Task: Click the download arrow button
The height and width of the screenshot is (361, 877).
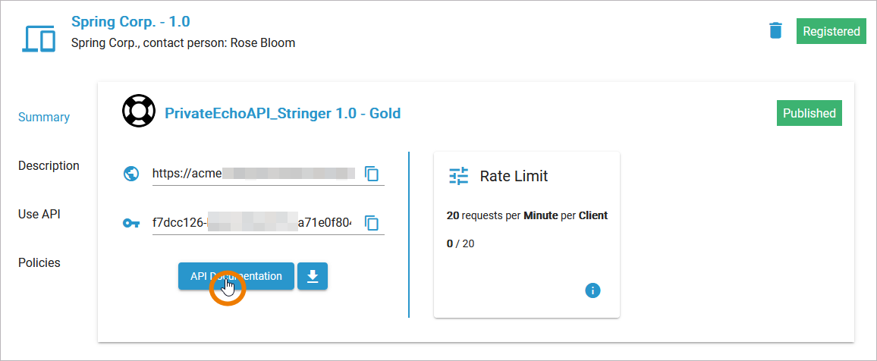Action: (313, 277)
